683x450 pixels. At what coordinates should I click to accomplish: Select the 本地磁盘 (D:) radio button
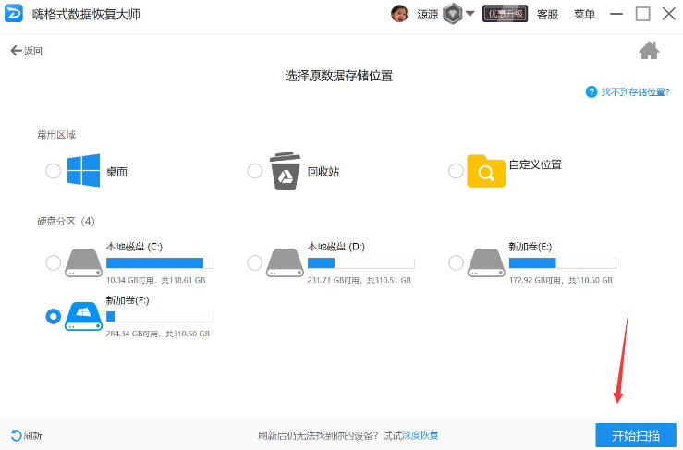pos(255,263)
